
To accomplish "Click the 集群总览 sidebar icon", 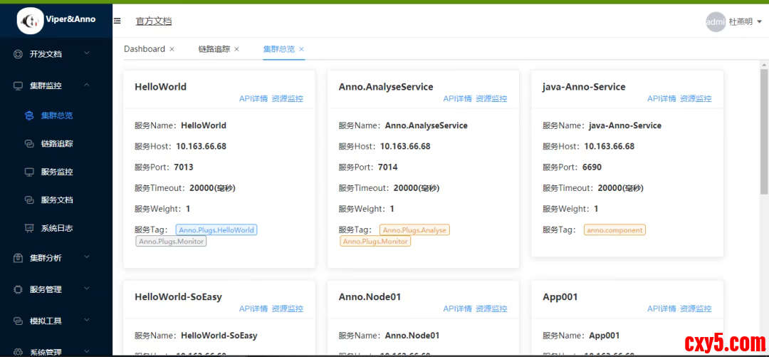I will point(29,115).
